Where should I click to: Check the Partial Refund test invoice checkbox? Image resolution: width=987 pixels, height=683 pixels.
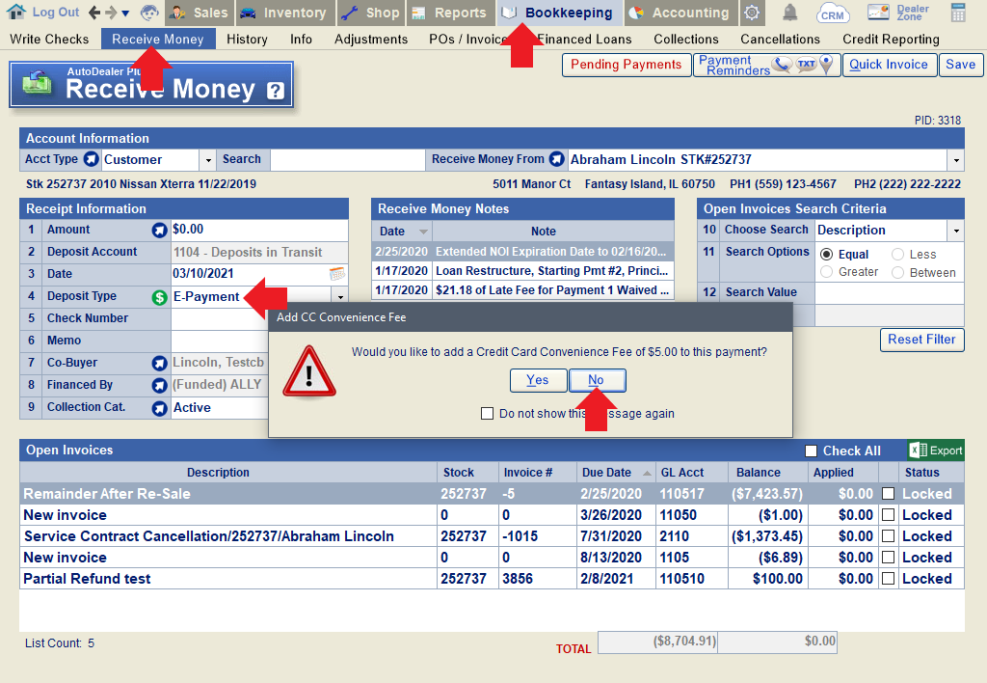point(888,579)
